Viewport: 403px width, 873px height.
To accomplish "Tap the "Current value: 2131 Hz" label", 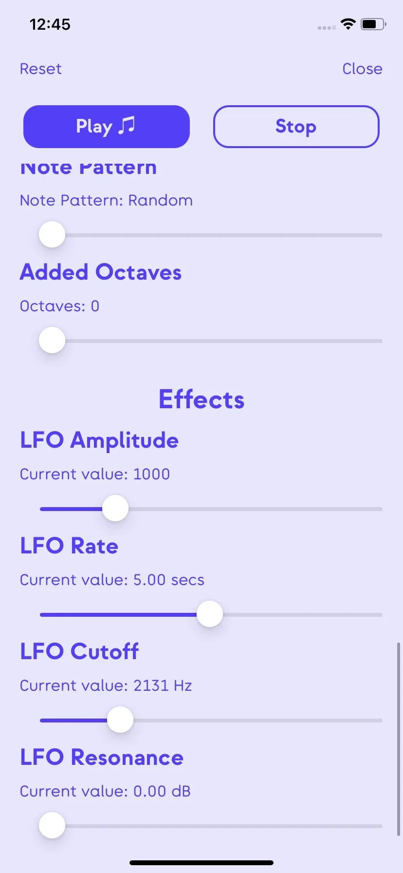I will tap(106, 685).
